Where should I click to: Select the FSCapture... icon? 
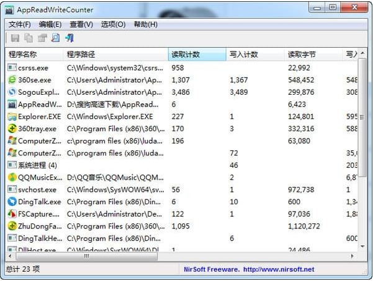[12, 214]
